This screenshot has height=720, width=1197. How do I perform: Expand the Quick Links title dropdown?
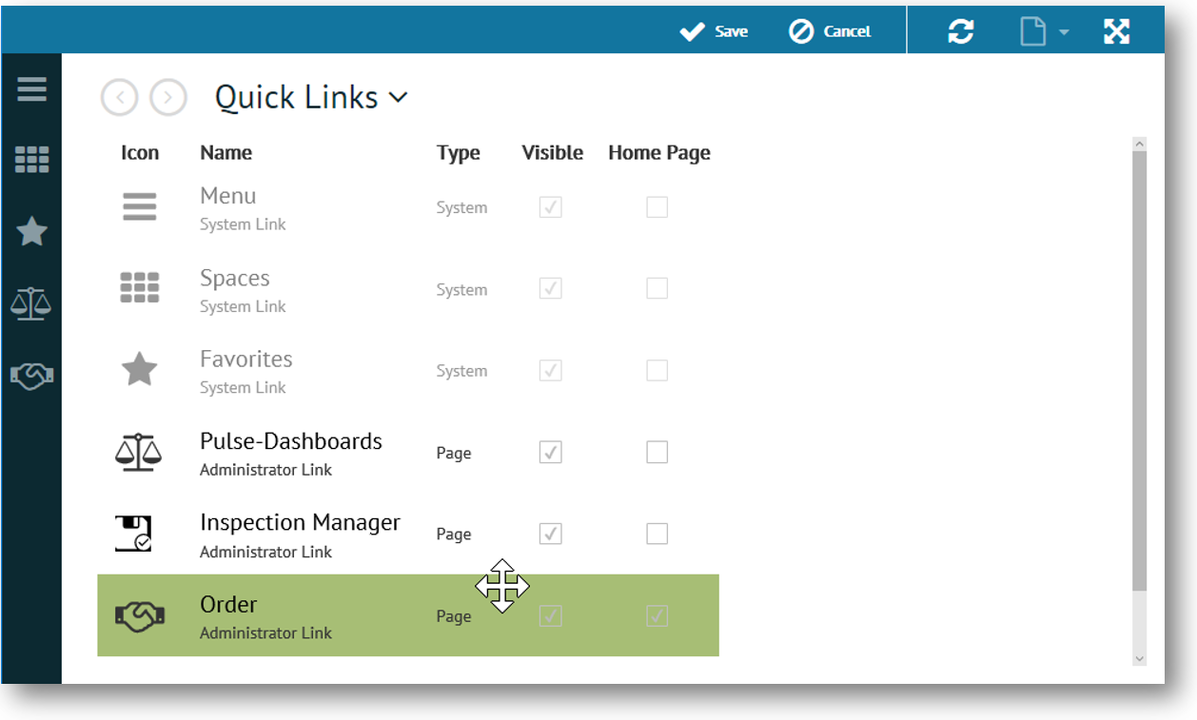click(x=399, y=97)
